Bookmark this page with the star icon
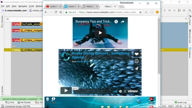This screenshot has height=108, width=192. click(x=140, y=12)
